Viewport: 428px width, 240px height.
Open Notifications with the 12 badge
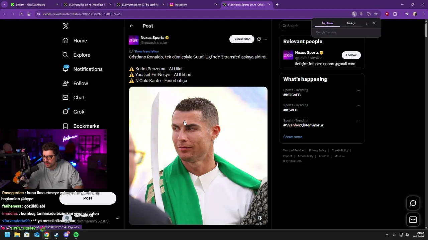[82, 69]
